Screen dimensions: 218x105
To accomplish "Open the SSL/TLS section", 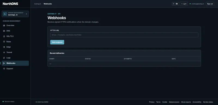I will tap(15, 36).
